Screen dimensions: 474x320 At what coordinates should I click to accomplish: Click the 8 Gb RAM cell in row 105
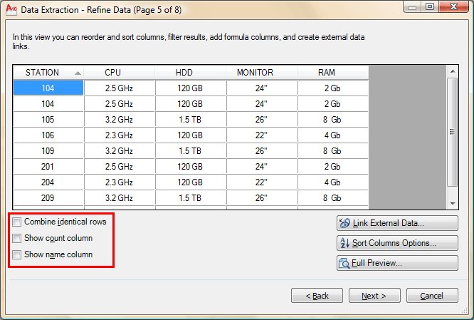(x=332, y=120)
